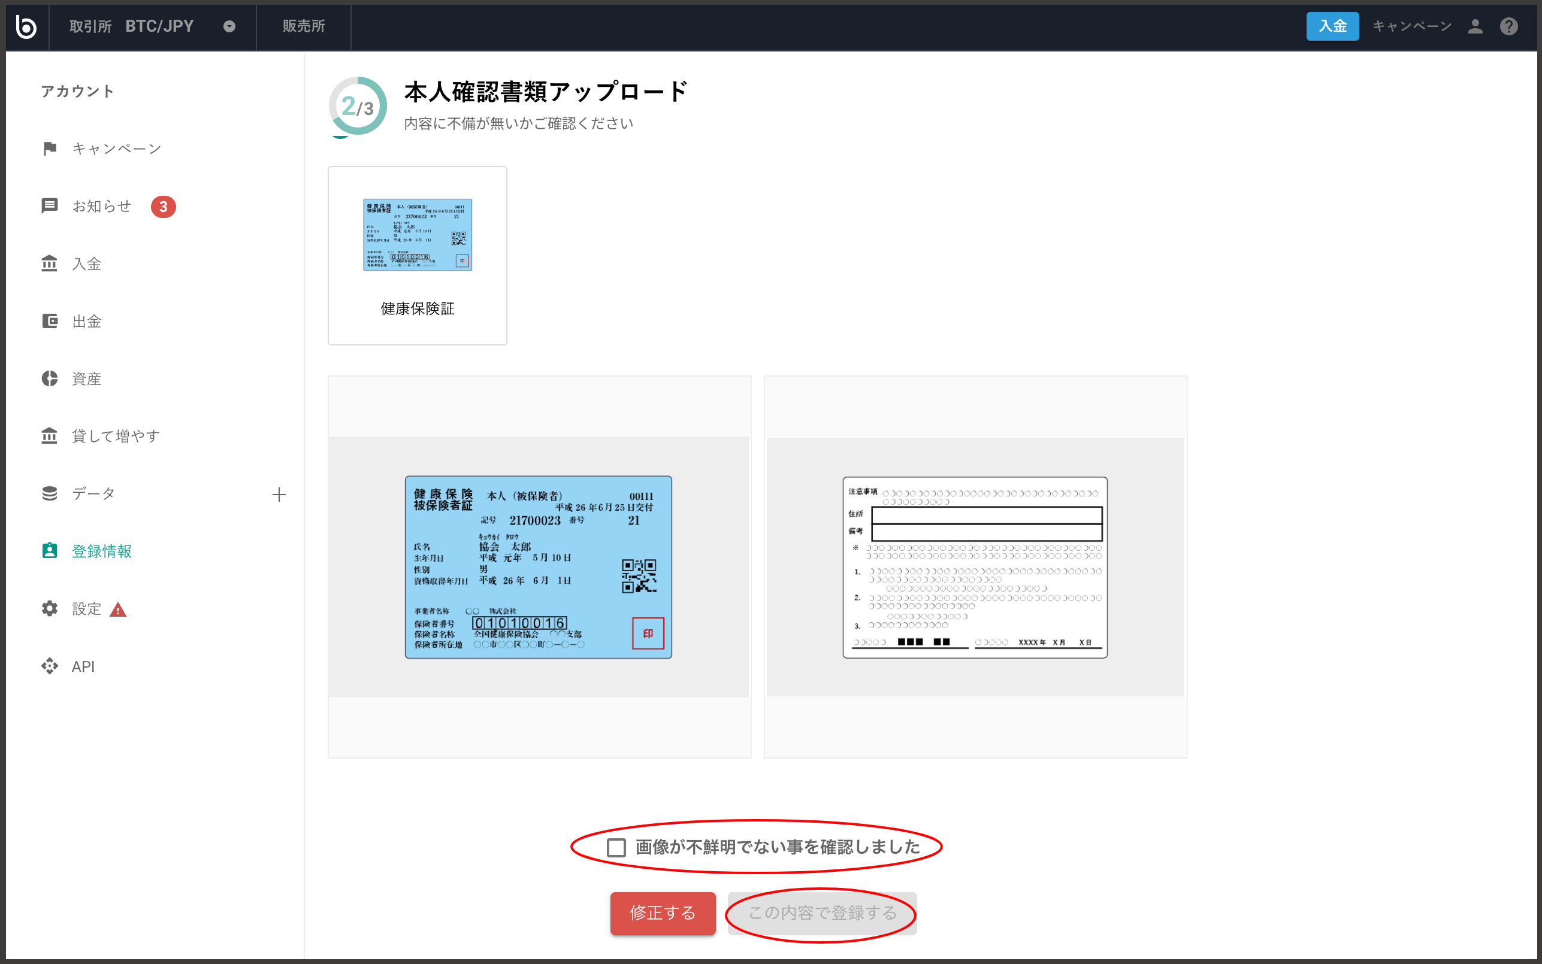The image size is (1542, 964).
Task: Switch to the 販売所 tab
Action: point(304,27)
